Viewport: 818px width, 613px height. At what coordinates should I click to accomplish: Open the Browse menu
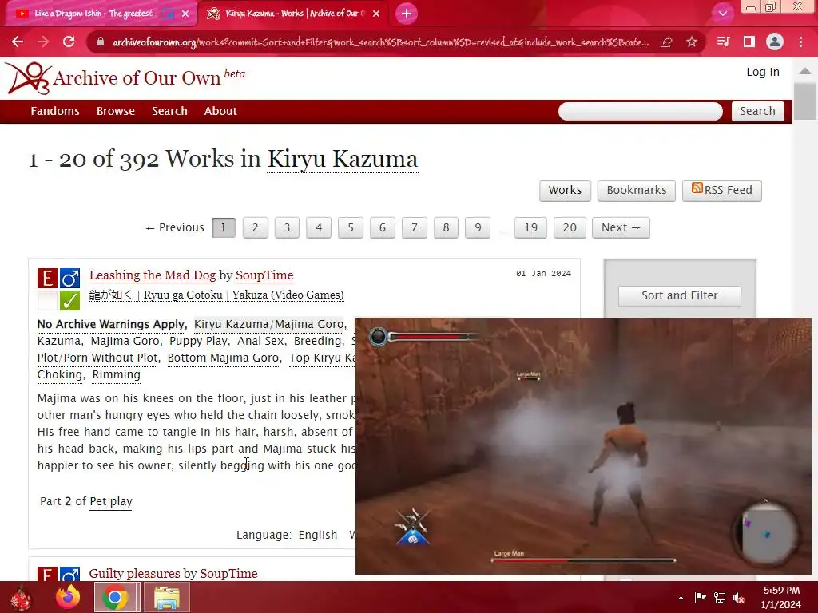115,111
